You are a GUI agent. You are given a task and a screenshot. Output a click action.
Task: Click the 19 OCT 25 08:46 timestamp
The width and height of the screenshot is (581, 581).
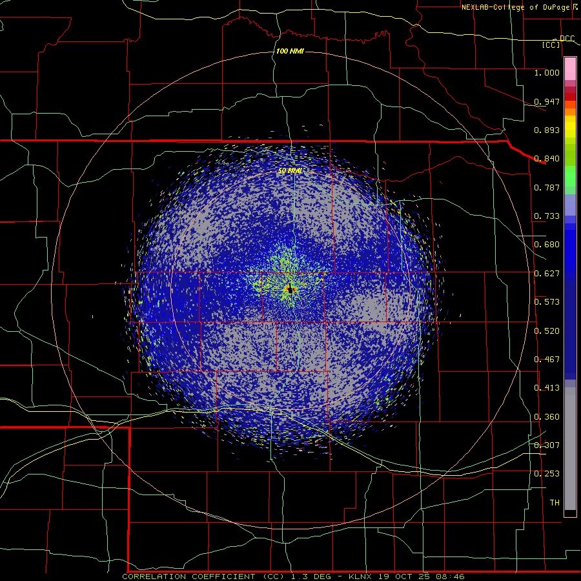[422, 576]
